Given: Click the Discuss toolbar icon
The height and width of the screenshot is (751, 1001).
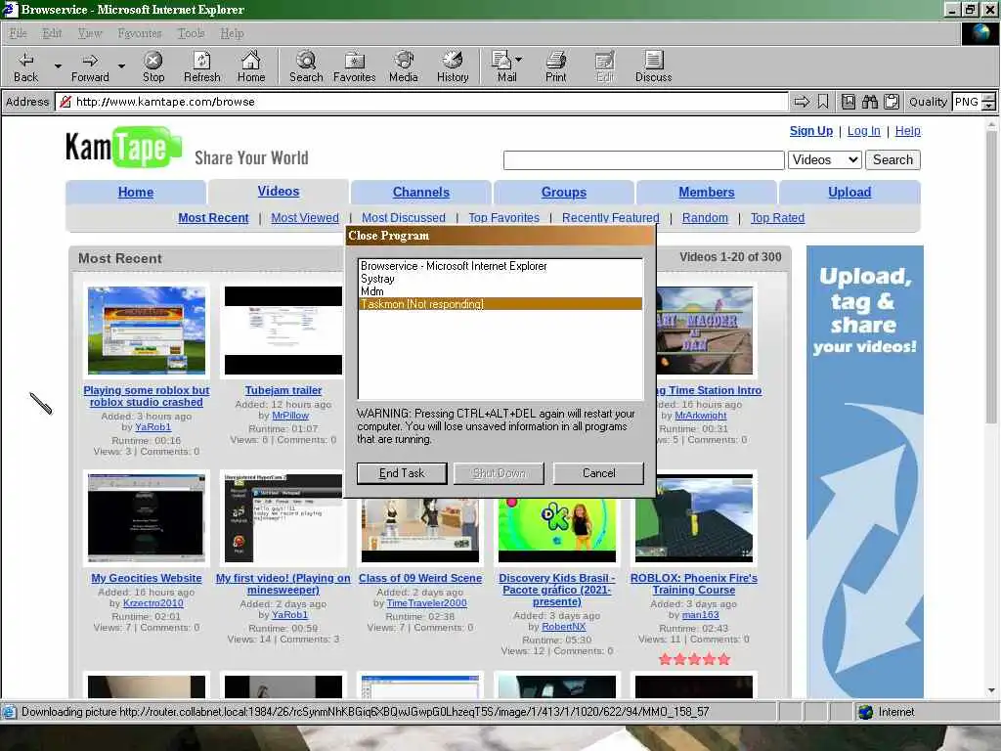Looking at the screenshot, I should [653, 66].
